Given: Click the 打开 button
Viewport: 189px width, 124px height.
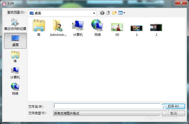Looking at the screenshot, I should [x=174, y=106].
